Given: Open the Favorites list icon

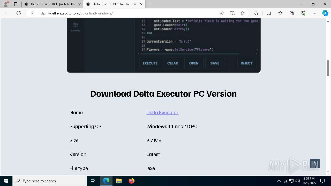Looking at the screenshot, I should click(280, 13).
